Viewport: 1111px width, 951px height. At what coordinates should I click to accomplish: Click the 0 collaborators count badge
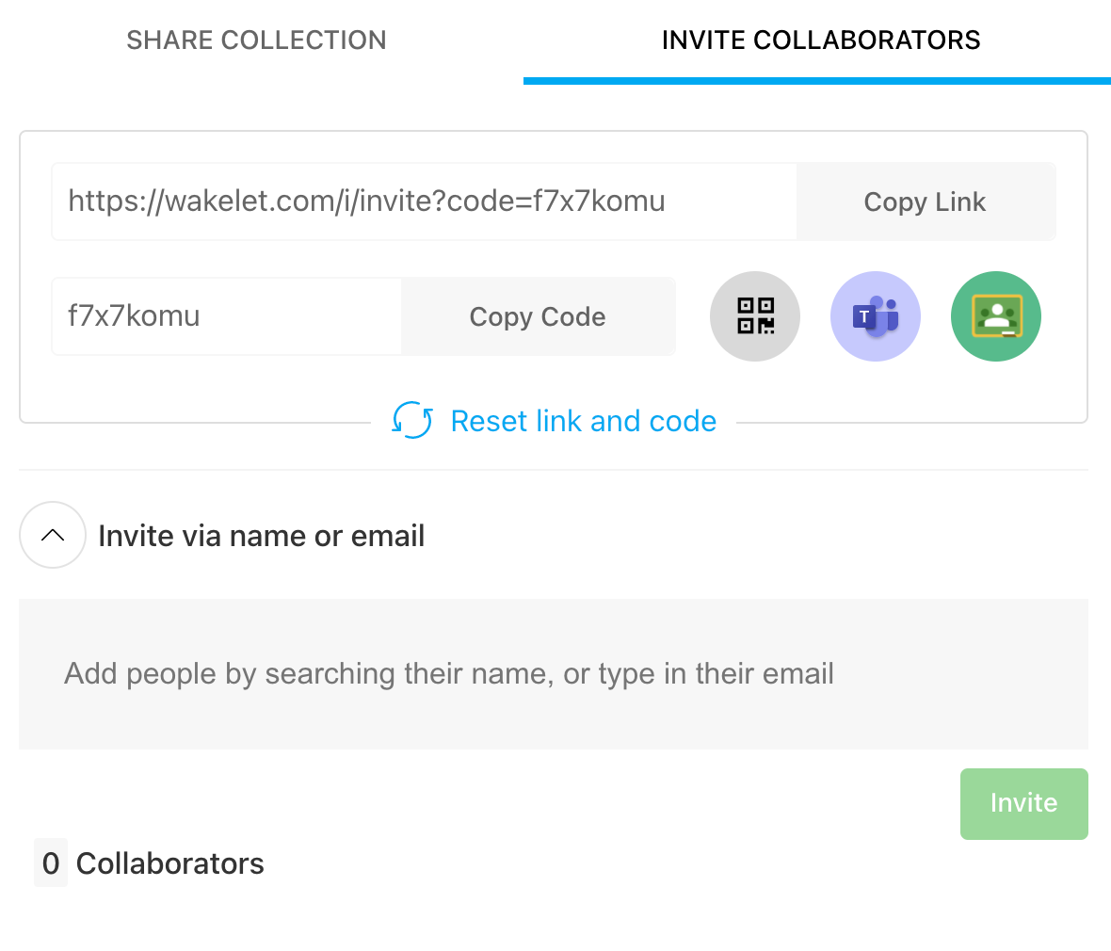coord(50,863)
